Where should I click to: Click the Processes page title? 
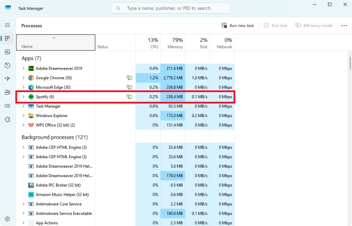(x=32, y=26)
